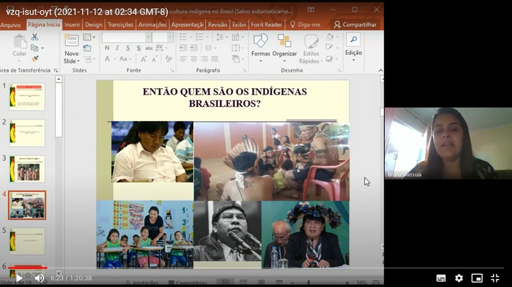Click the change case Aa button

(x=123, y=59)
